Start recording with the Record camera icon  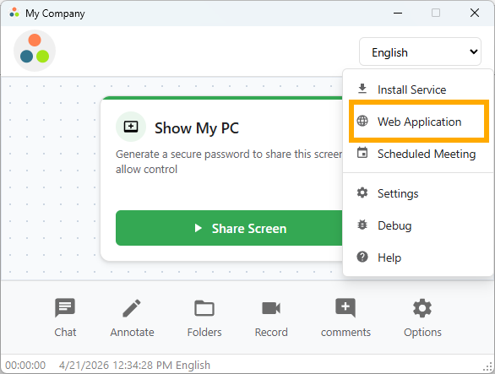tap(271, 308)
